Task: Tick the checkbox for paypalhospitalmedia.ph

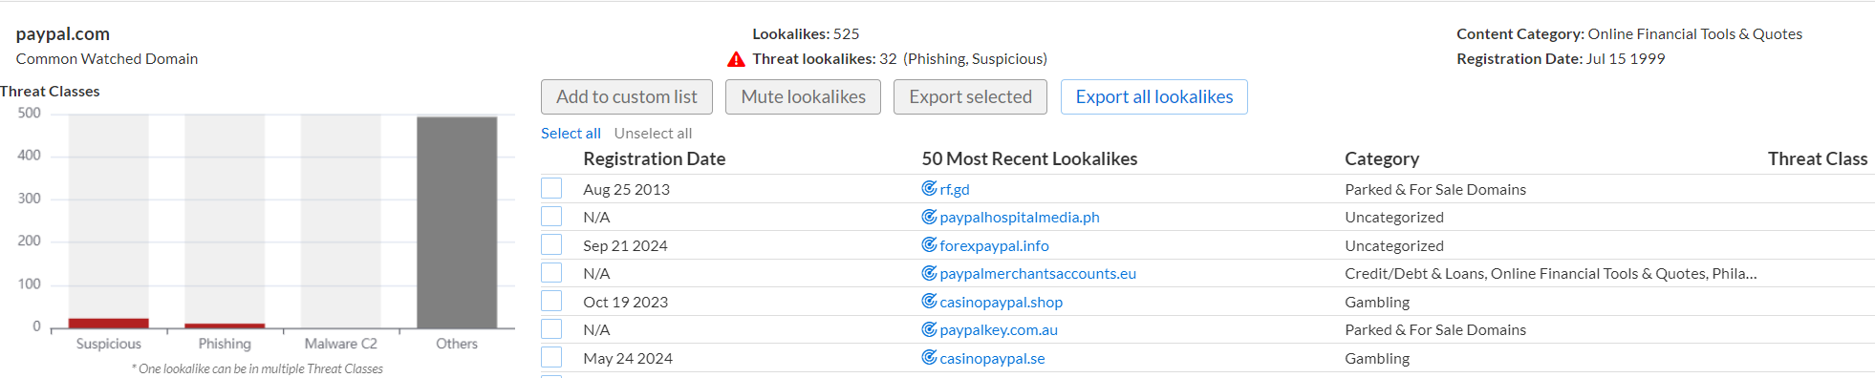Action: pos(551,217)
